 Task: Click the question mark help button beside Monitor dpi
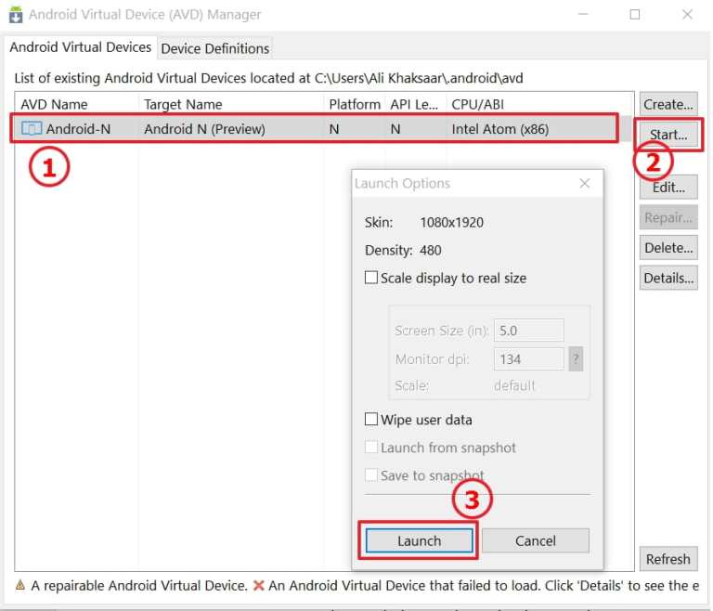pyautogui.click(x=576, y=359)
